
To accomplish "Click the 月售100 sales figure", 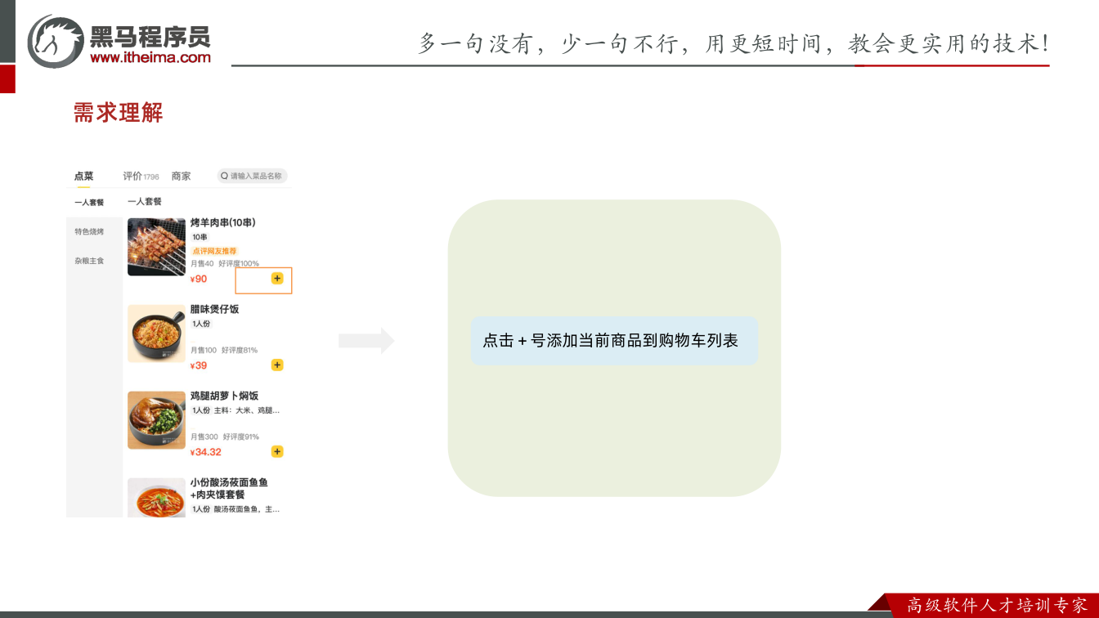I will click(204, 351).
